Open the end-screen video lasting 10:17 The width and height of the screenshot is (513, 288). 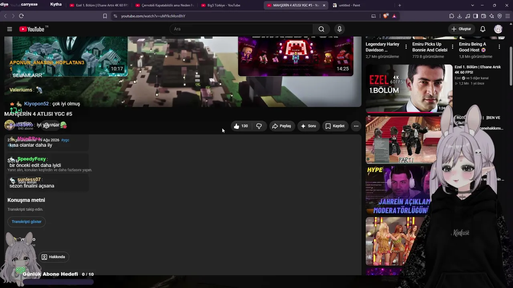click(x=70, y=56)
